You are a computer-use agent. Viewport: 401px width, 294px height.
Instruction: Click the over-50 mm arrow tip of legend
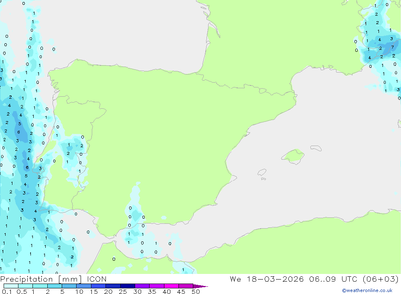tap(200, 286)
